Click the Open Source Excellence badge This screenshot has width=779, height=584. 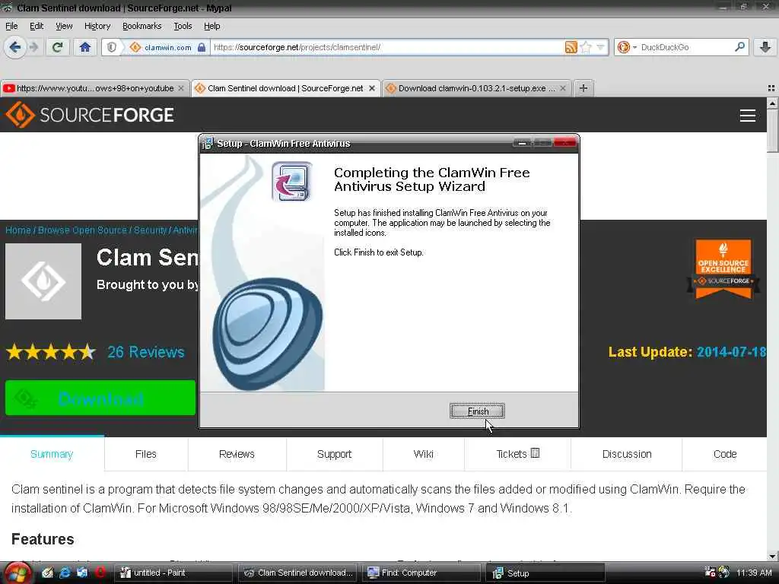[x=723, y=268]
